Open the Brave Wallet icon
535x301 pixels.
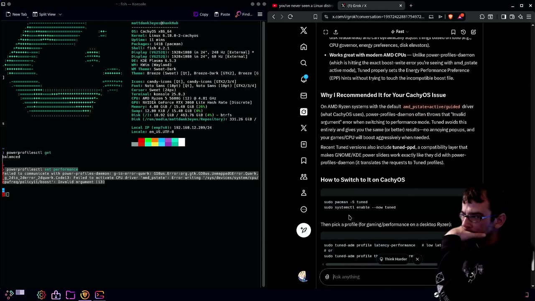coord(512,17)
